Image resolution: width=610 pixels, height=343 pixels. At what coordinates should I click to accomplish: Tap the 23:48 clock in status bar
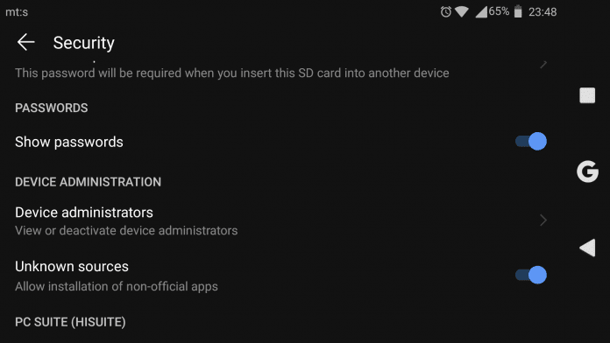[543, 12]
